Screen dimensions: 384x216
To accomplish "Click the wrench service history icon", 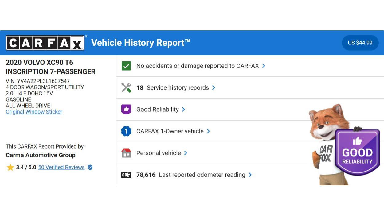I will (x=126, y=88).
